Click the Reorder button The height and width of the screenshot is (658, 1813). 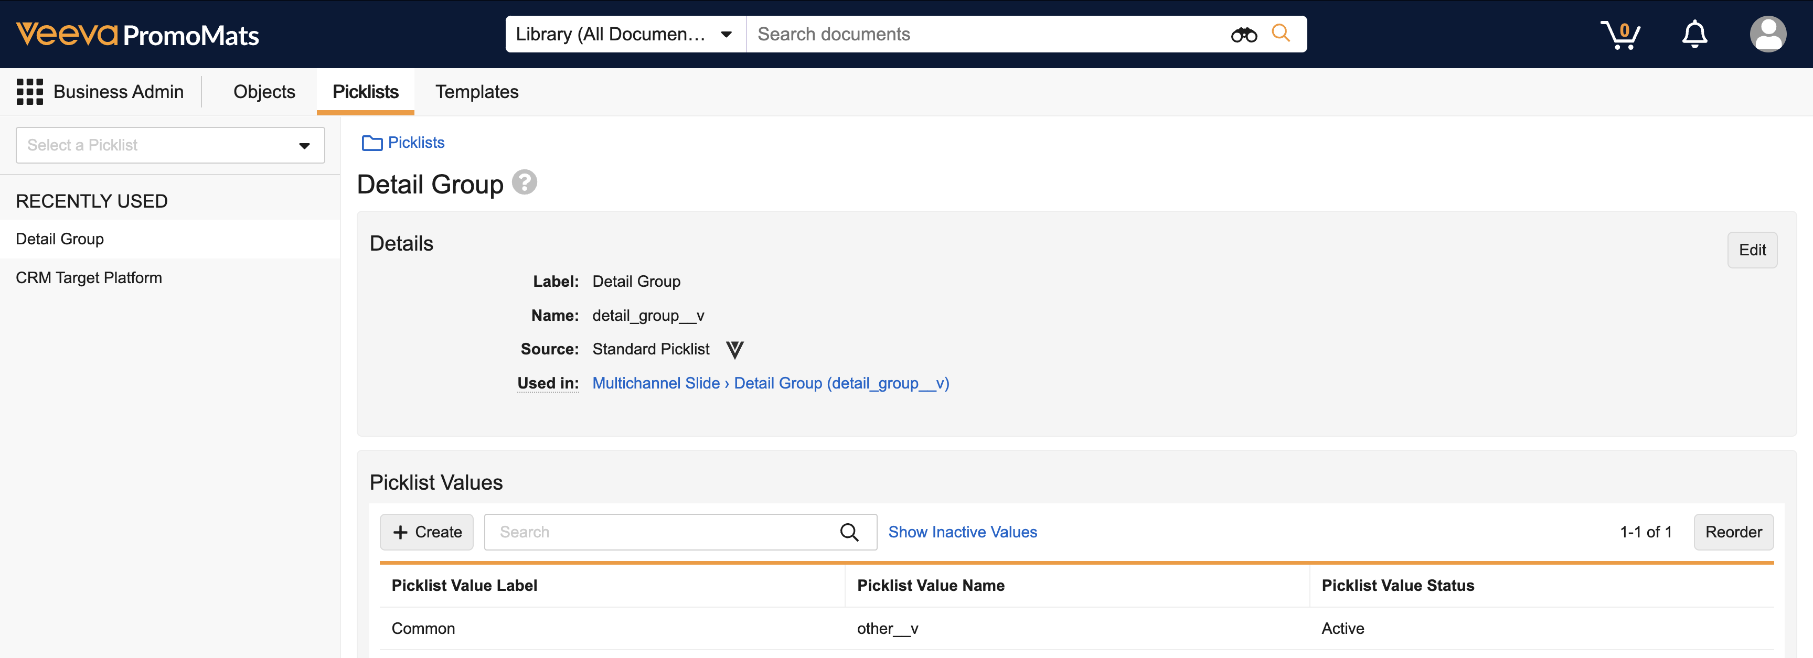point(1732,532)
